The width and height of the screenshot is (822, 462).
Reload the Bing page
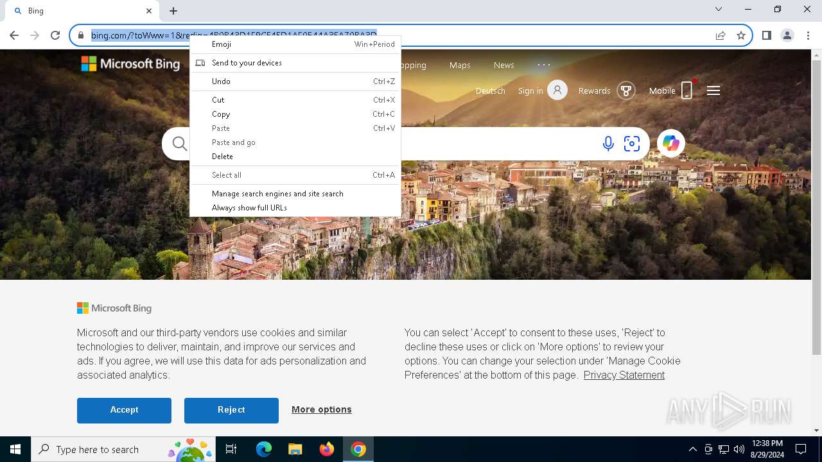(55, 35)
